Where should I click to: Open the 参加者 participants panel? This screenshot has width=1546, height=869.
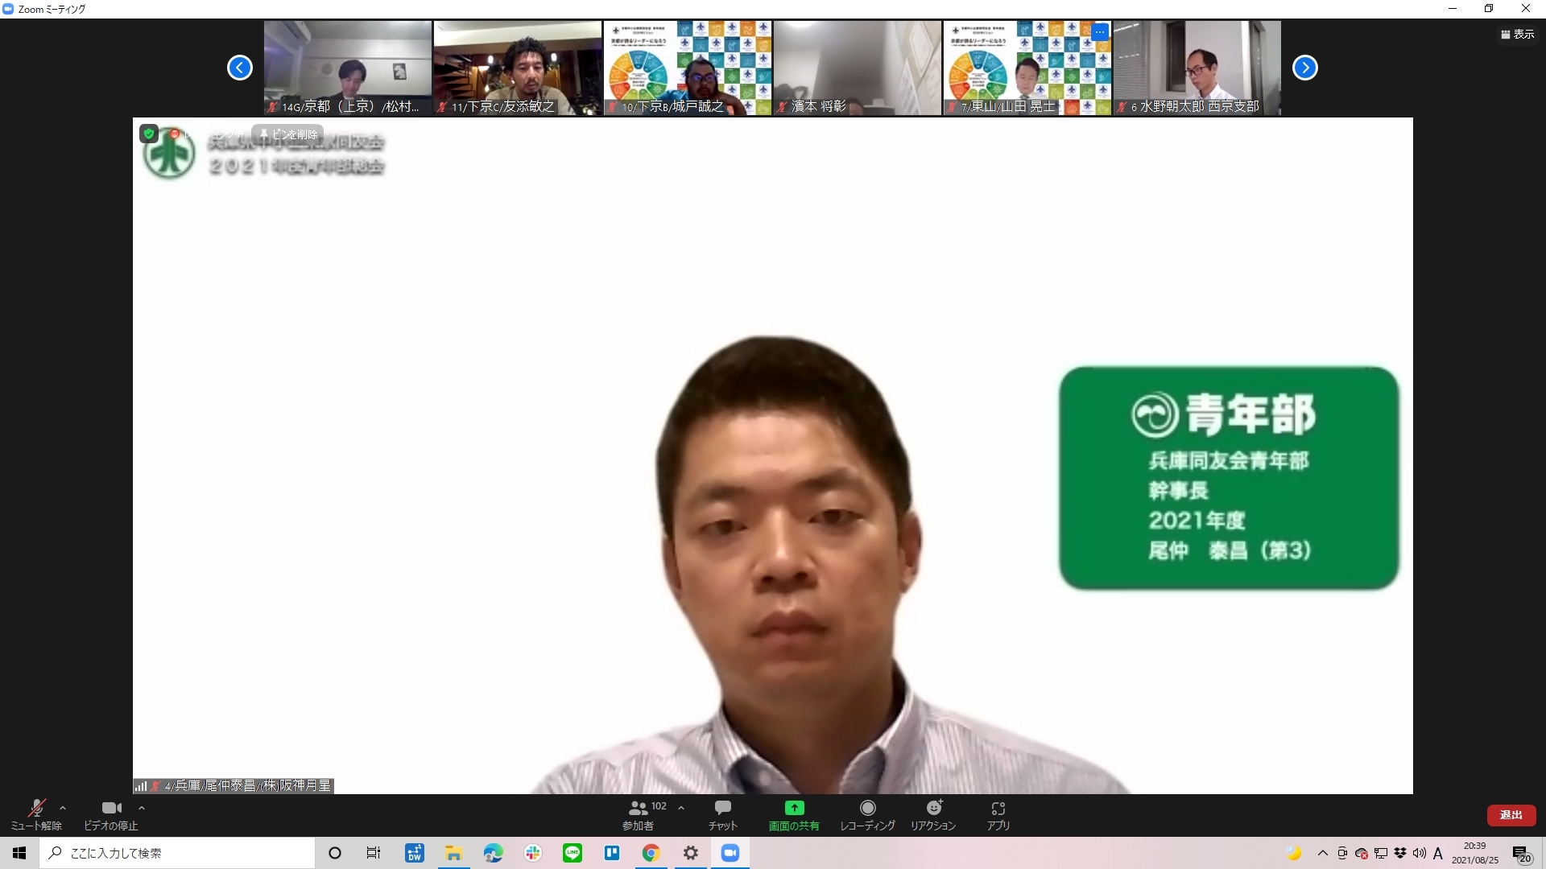click(640, 815)
